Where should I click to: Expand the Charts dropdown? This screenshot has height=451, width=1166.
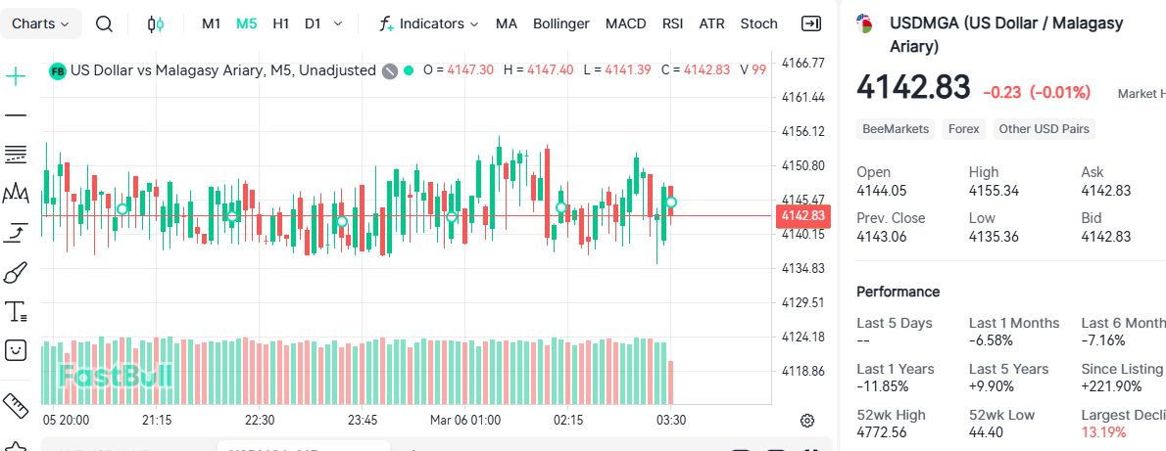40,23
